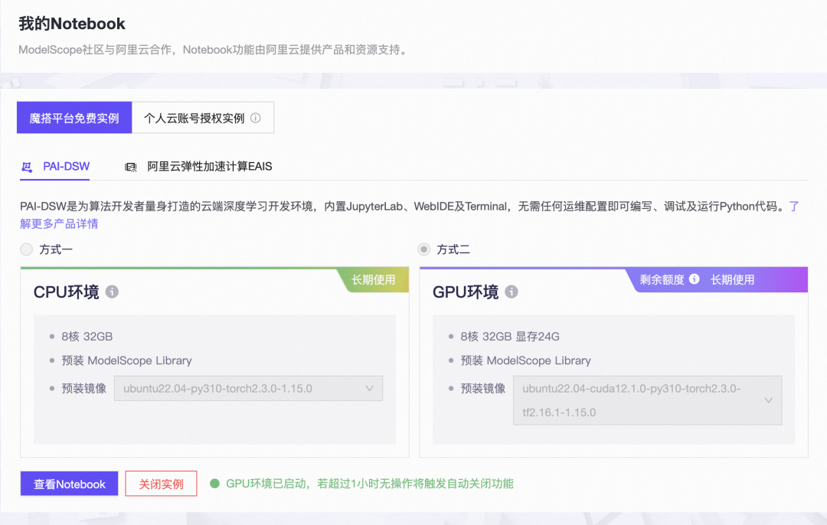Open the 解更多产品详情 link
827x525 pixels.
pyautogui.click(x=59, y=224)
